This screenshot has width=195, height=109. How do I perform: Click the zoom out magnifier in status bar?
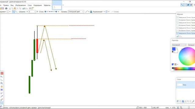coord(181,107)
